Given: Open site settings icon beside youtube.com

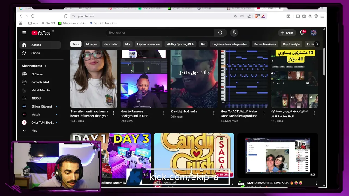Looking at the screenshot, I should coord(73,16).
